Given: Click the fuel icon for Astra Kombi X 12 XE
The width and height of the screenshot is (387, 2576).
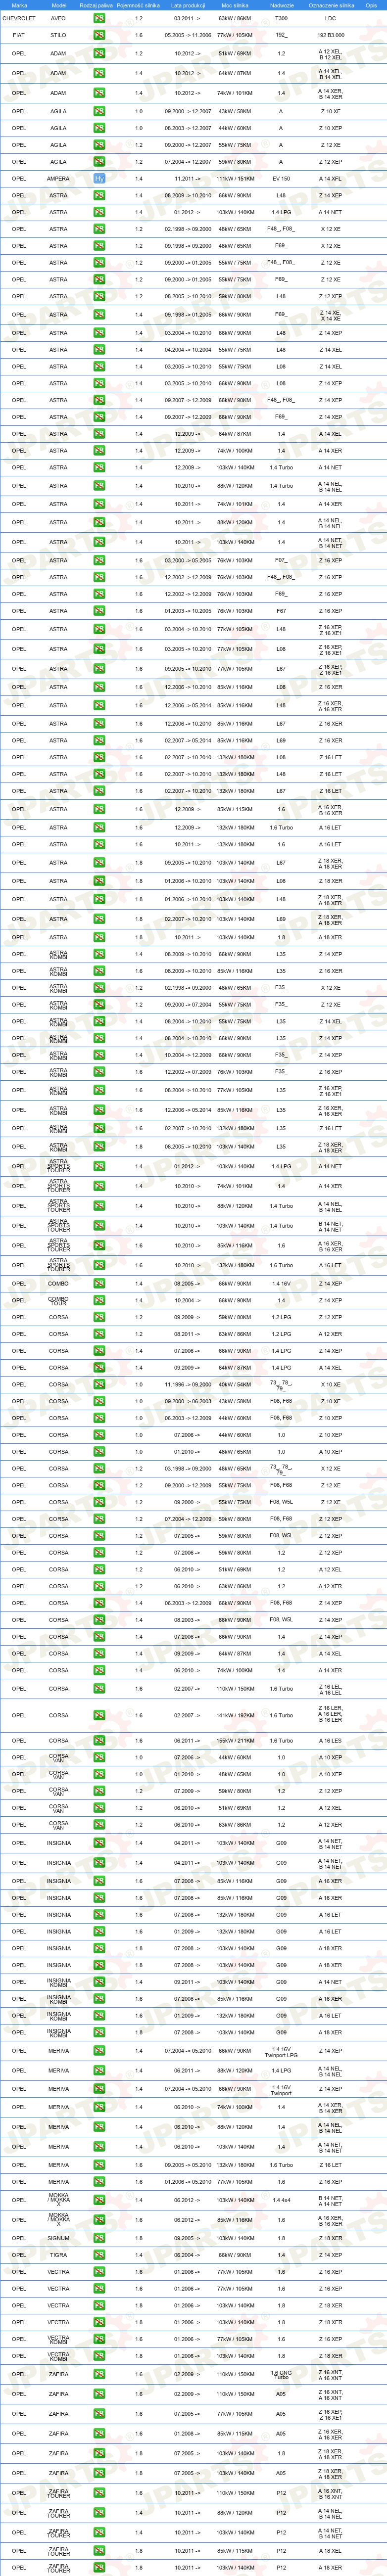Looking at the screenshot, I should [x=99, y=988].
